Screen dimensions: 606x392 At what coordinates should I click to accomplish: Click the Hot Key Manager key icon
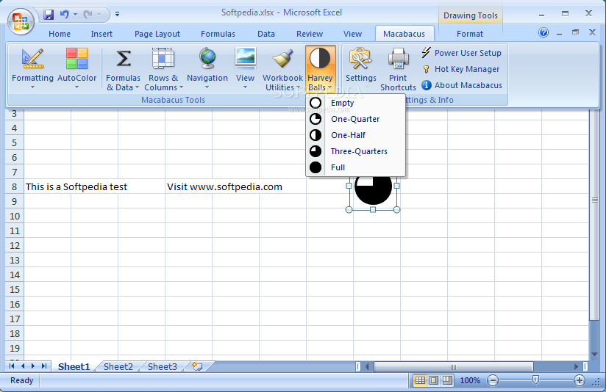(x=426, y=69)
